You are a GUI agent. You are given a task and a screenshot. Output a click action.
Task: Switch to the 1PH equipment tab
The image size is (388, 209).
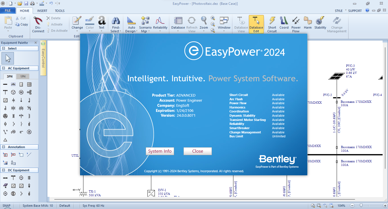[23, 76]
